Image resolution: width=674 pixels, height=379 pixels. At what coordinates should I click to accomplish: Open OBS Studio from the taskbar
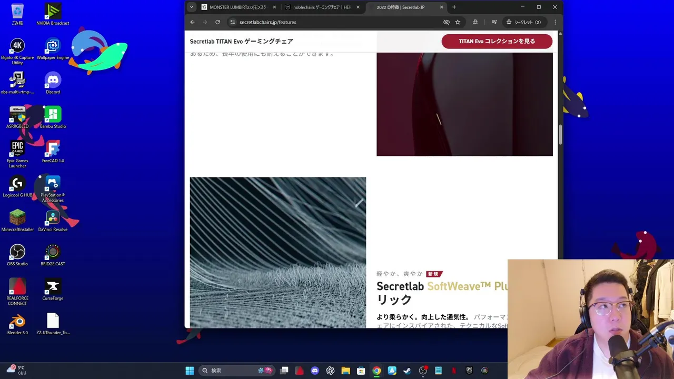point(423,371)
